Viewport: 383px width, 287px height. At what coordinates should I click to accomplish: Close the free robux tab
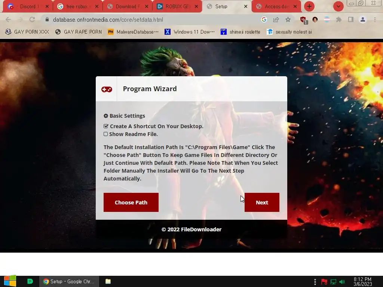pyautogui.click(x=97, y=7)
